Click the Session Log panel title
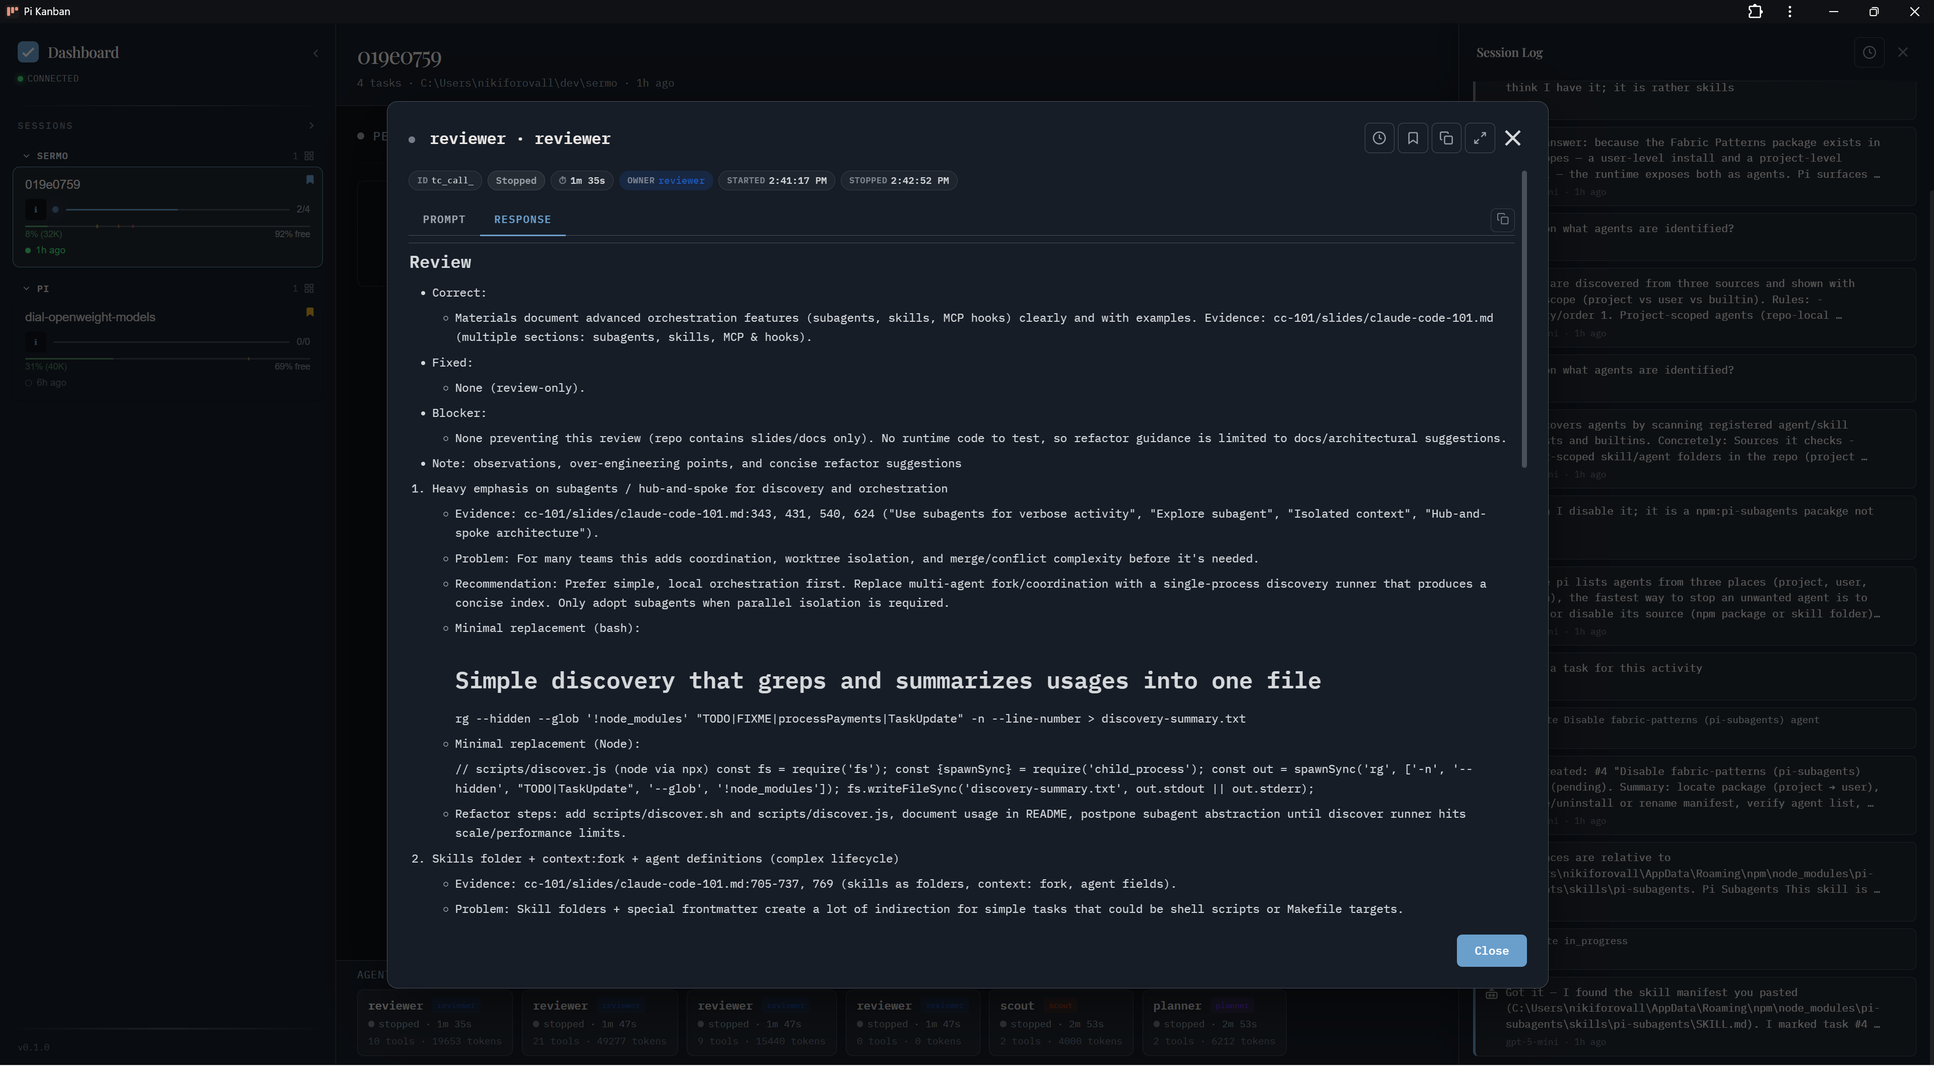Image resolution: width=1934 pixels, height=1066 pixels. tap(1509, 52)
